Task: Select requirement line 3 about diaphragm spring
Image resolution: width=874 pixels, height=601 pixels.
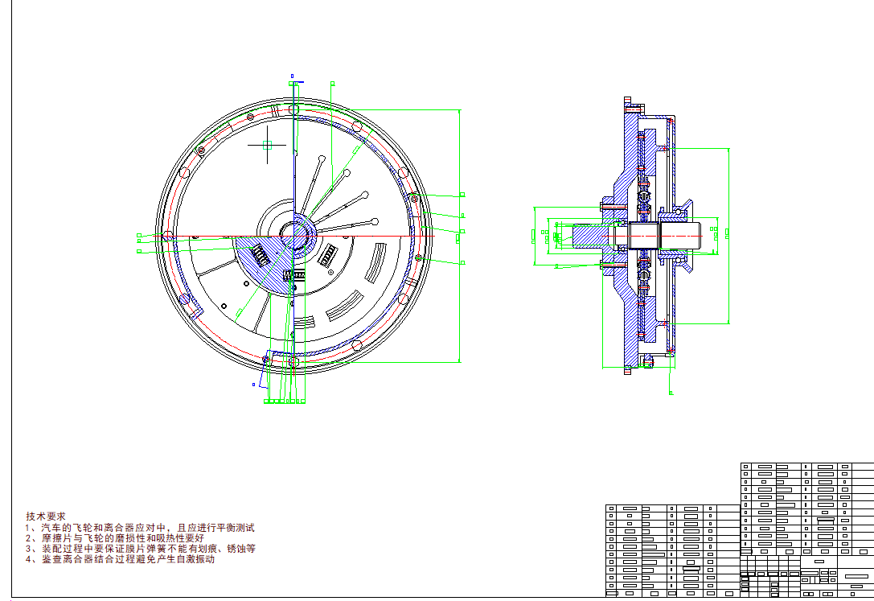Action: coord(140,549)
